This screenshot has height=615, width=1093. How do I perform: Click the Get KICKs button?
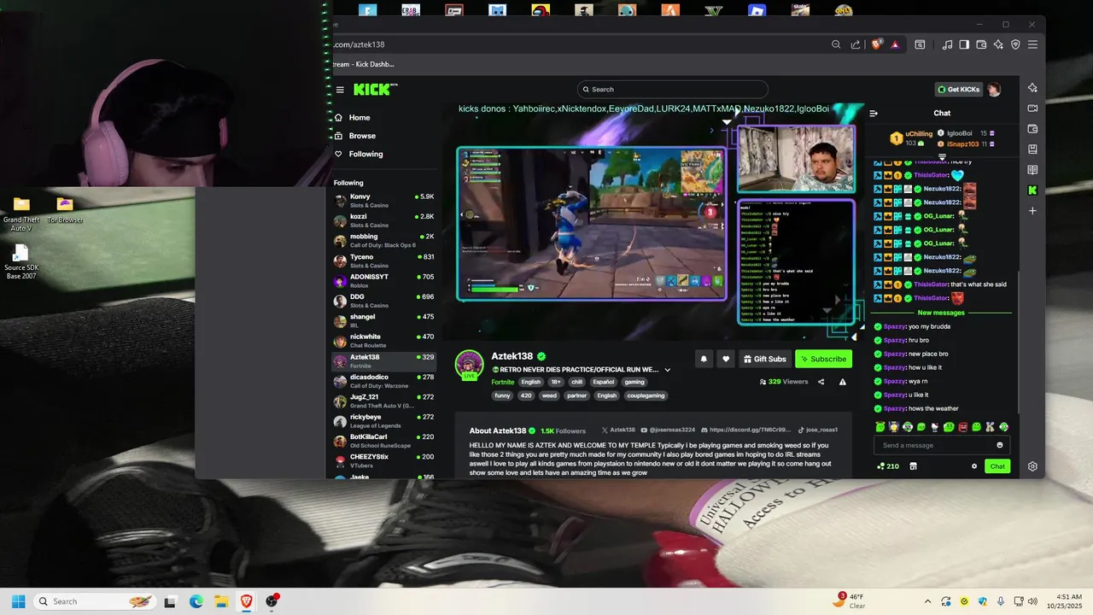(958, 89)
